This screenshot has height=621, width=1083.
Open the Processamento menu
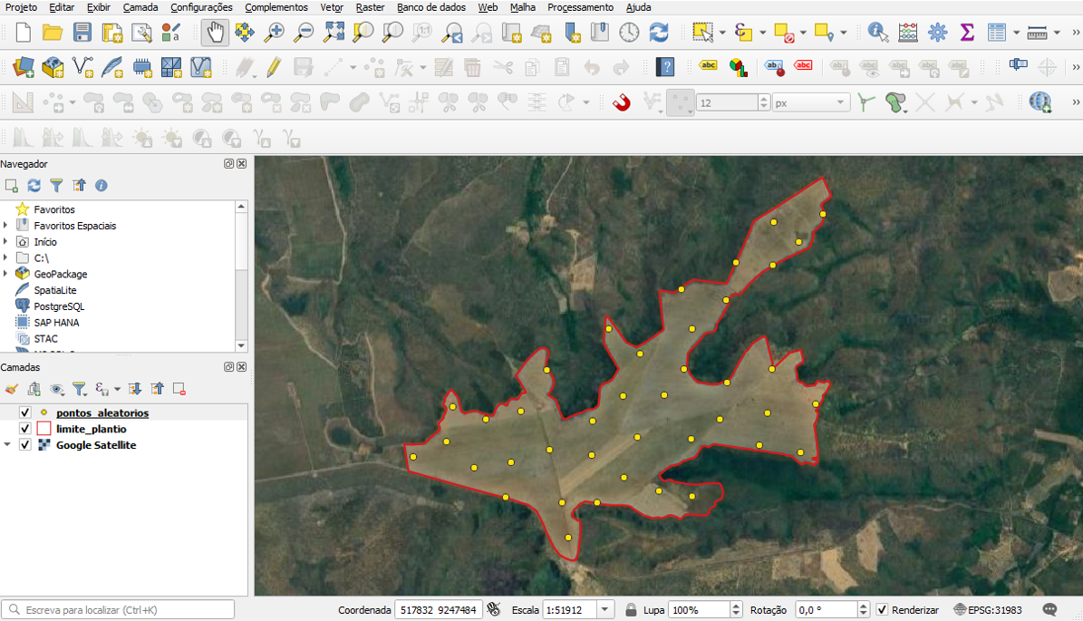(580, 7)
